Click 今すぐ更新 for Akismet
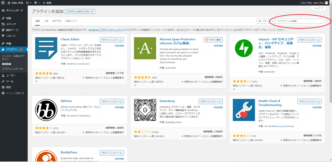This screenshot has height=162, width=332. coord(213,40)
